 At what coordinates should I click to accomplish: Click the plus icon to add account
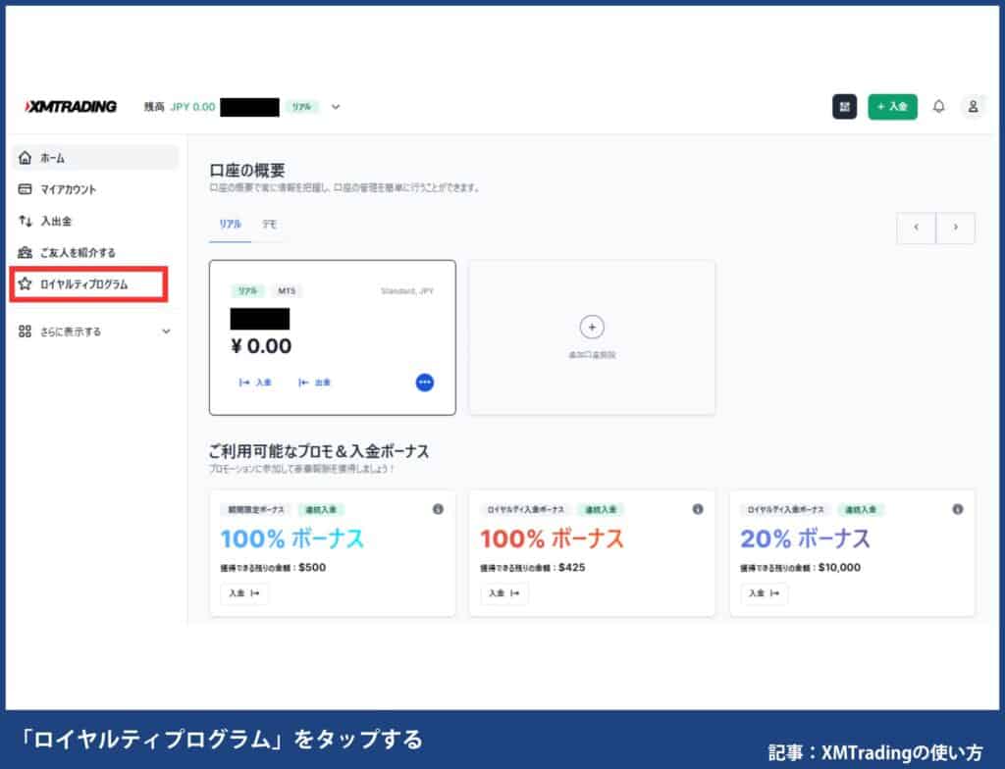592,327
